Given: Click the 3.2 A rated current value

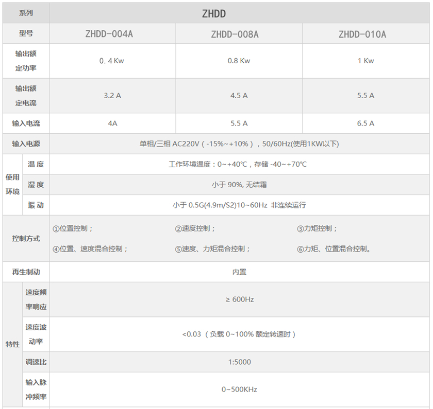Looking at the screenshot, I should coord(112,96).
